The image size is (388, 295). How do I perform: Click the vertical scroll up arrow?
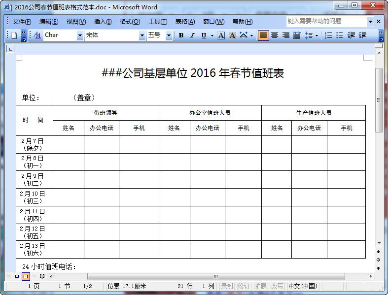379,53
